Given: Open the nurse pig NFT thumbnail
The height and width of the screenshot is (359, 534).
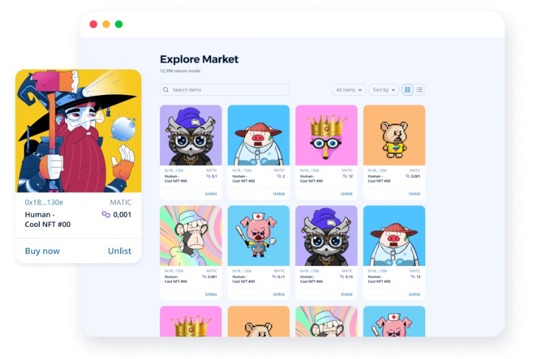Looking at the screenshot, I should pos(258,236).
